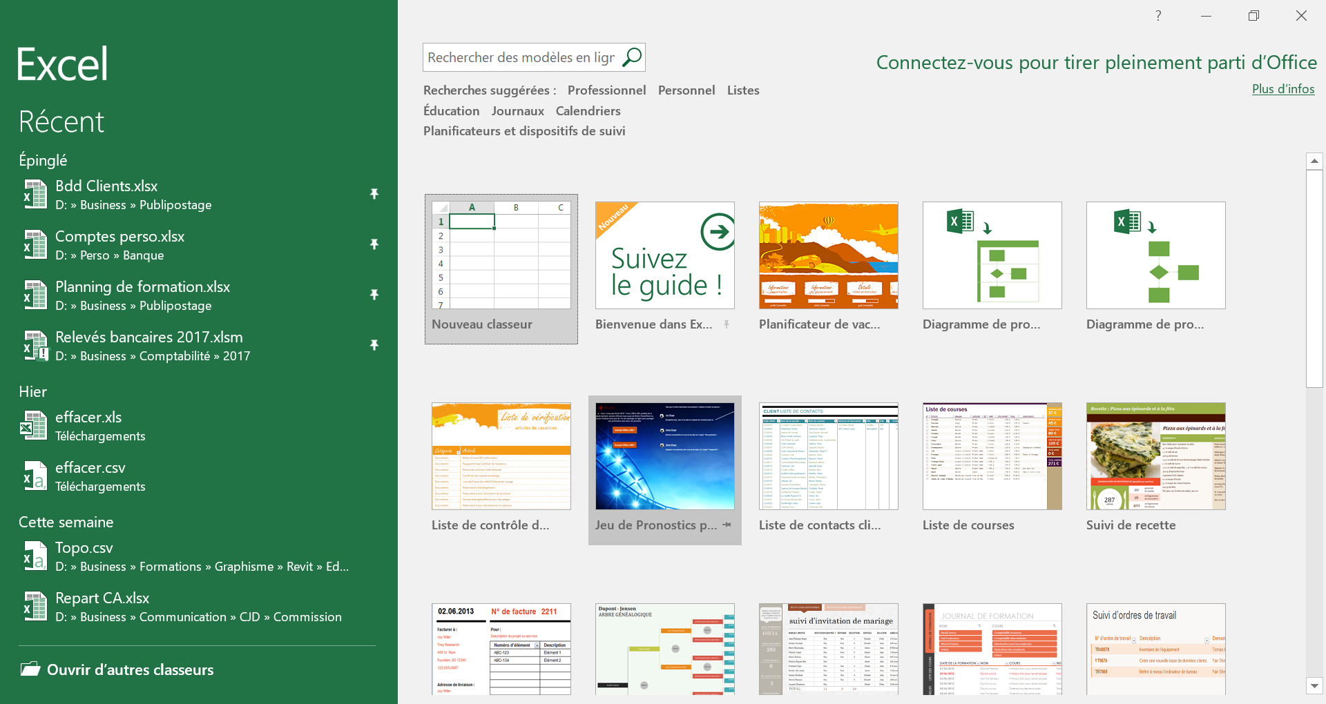Open effacer.xls via its file icon
The height and width of the screenshot is (704, 1326).
[33, 425]
